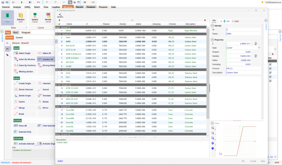This screenshot has width=282, height=165.
Task: Switch to the Custom tab
Action: pyautogui.click(x=19, y=38)
